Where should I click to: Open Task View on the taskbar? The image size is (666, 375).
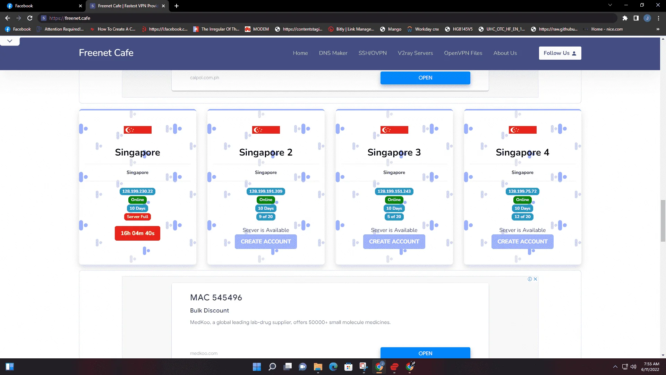click(288, 367)
